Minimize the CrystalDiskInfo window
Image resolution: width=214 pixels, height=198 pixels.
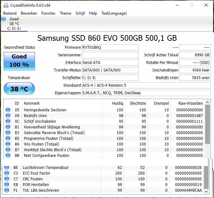(177, 5)
